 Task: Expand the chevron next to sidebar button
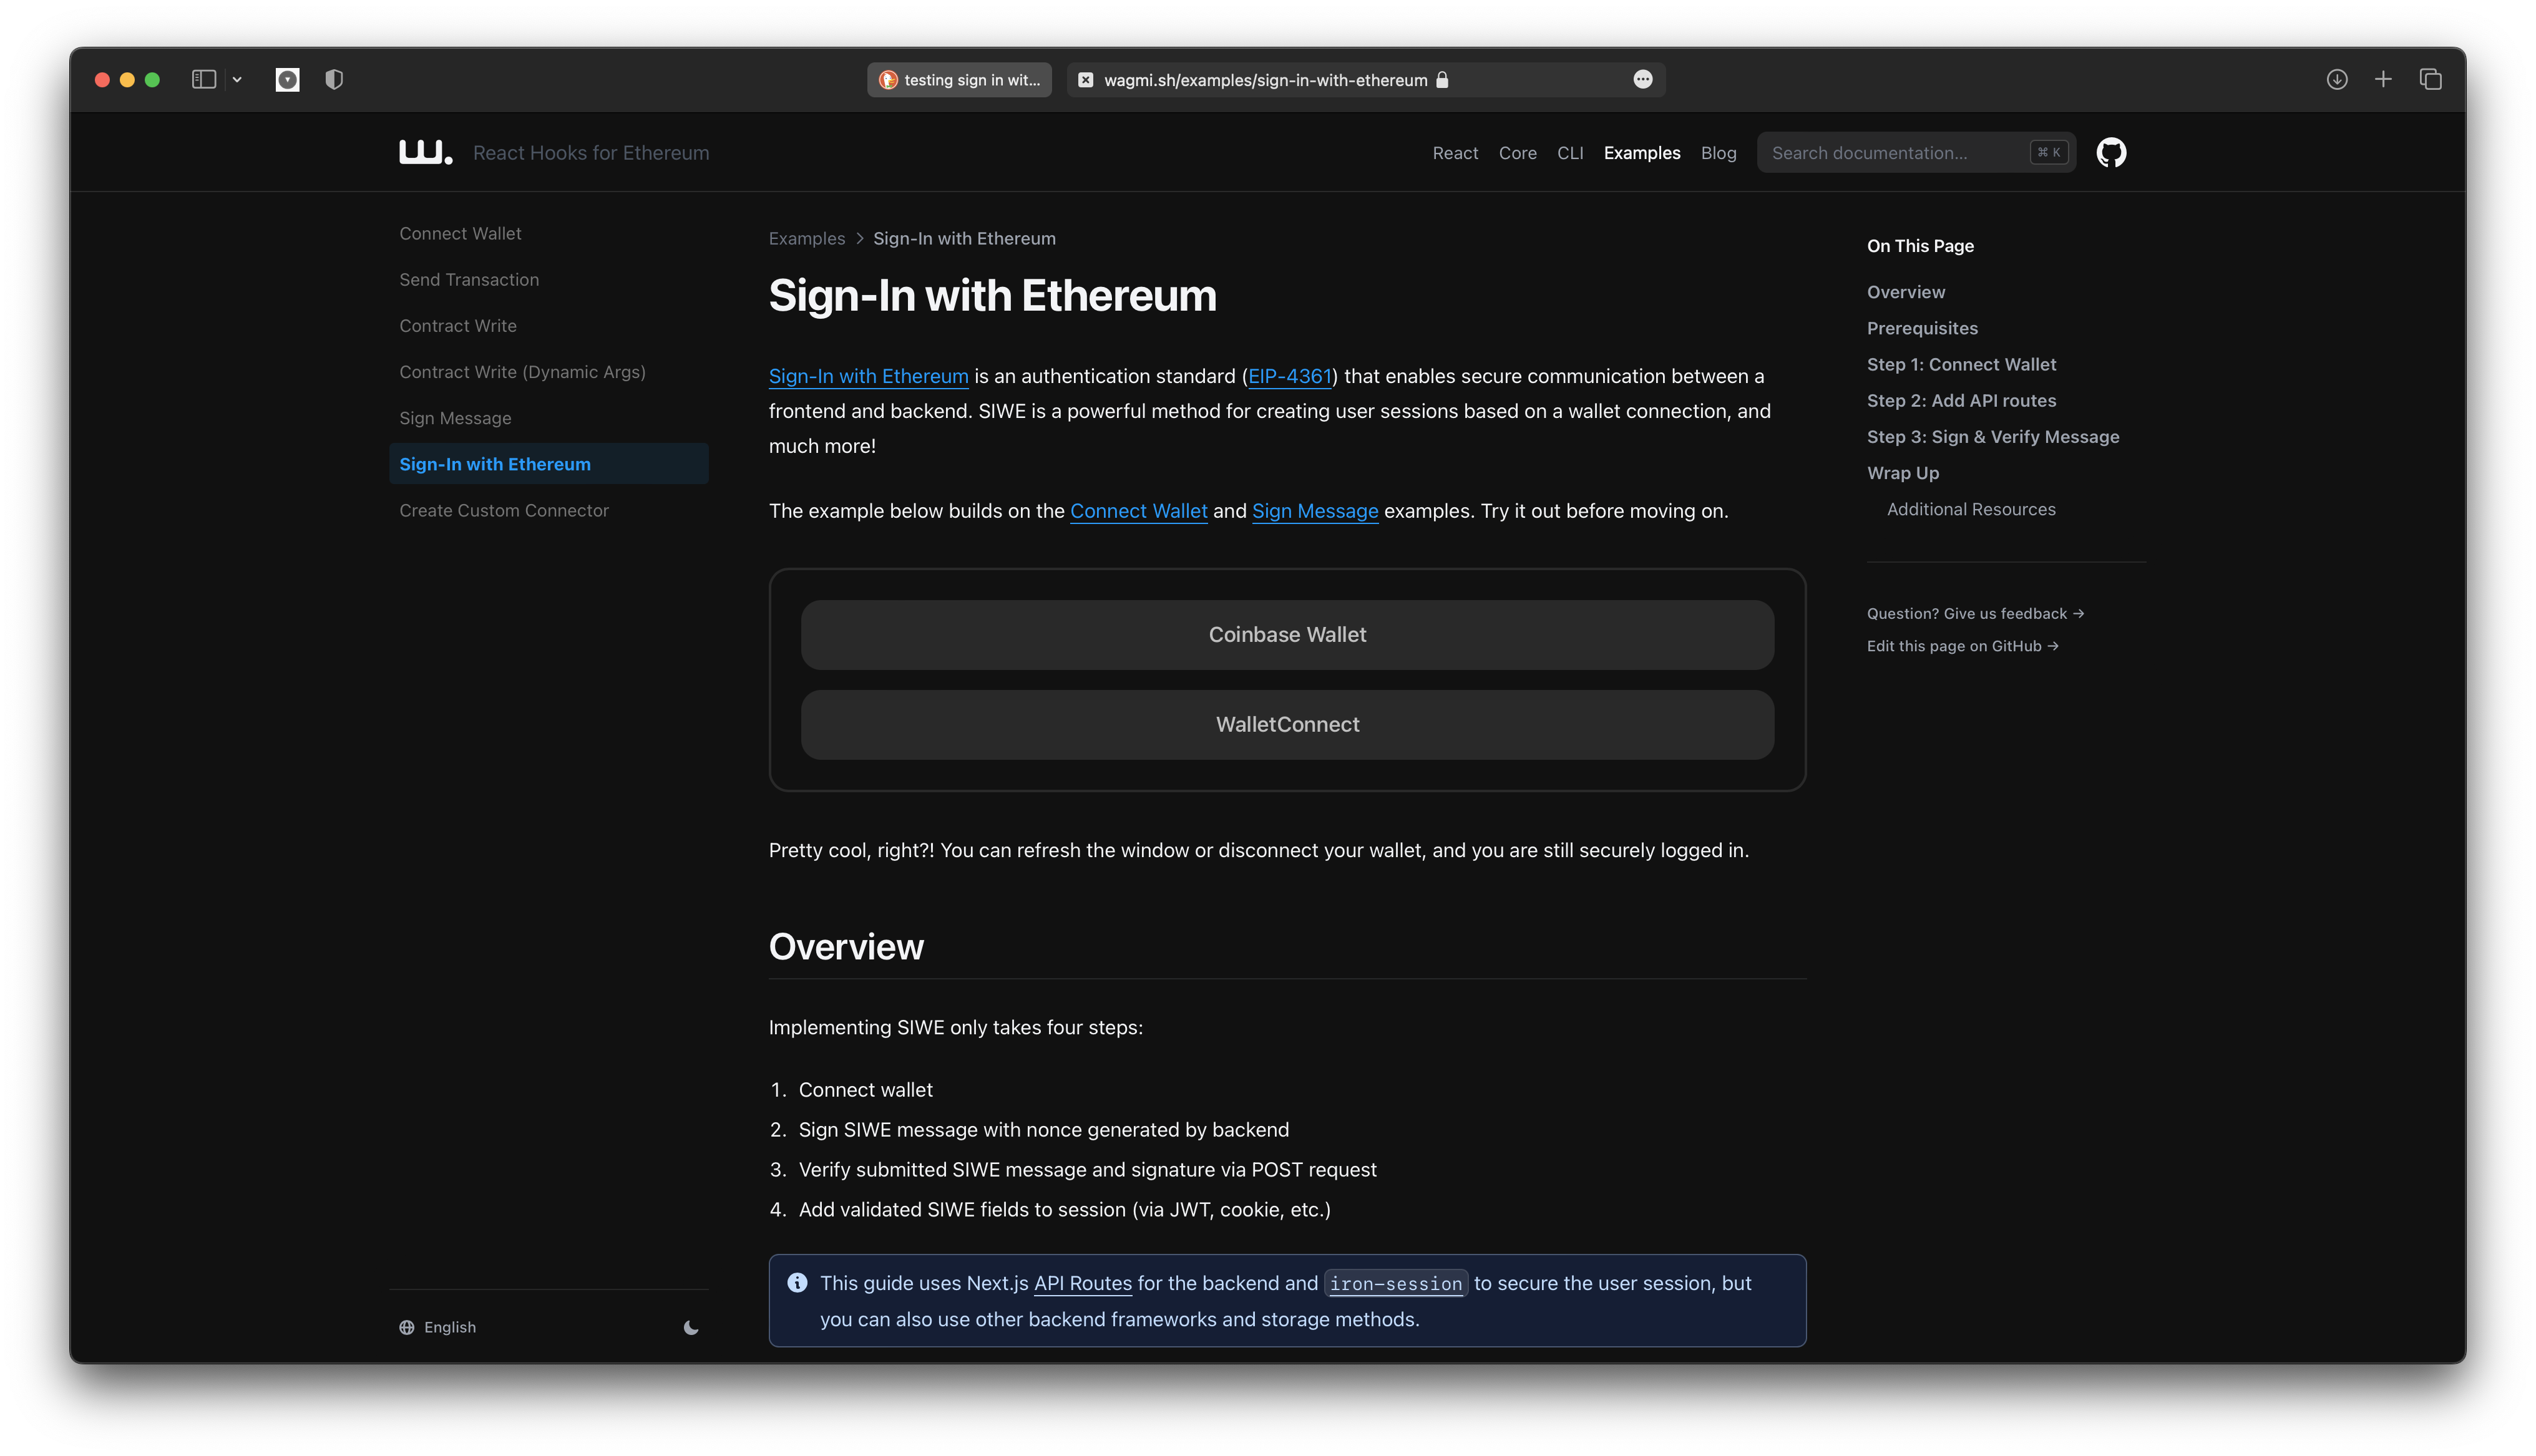(x=237, y=79)
